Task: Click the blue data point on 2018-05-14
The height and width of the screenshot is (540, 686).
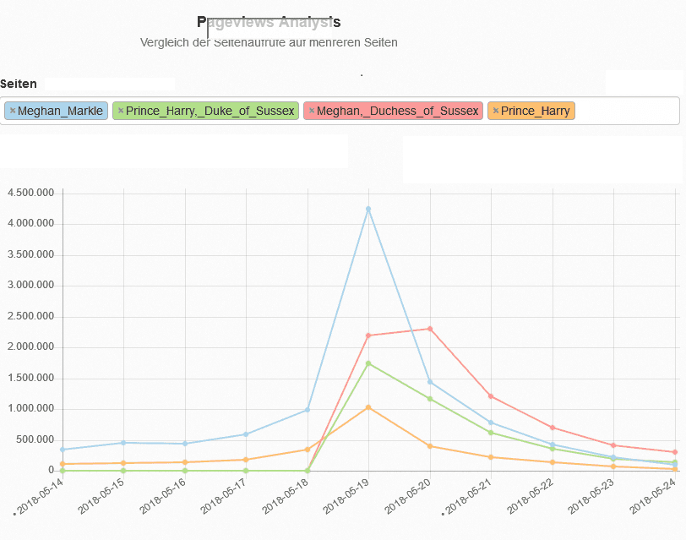Action: [63, 450]
